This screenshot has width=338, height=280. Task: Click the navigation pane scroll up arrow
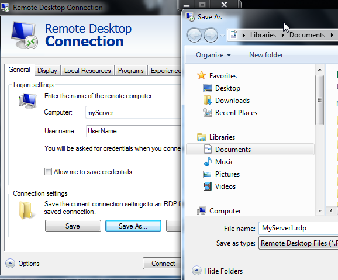(x=320, y=70)
